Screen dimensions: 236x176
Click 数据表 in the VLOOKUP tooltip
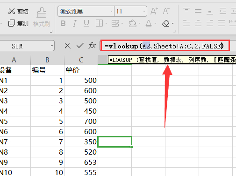point(172,60)
